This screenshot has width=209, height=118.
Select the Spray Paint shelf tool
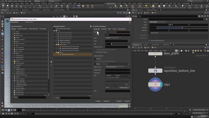point(56,6)
